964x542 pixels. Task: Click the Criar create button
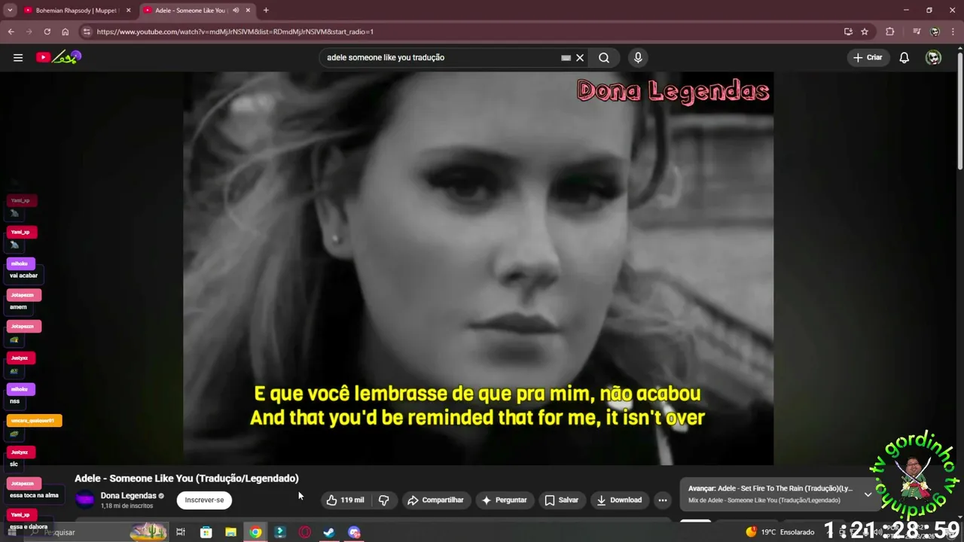pyautogui.click(x=868, y=57)
